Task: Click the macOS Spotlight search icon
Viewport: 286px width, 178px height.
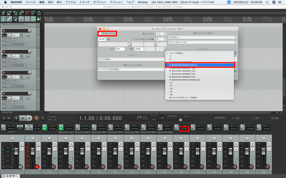Action: 267,2
